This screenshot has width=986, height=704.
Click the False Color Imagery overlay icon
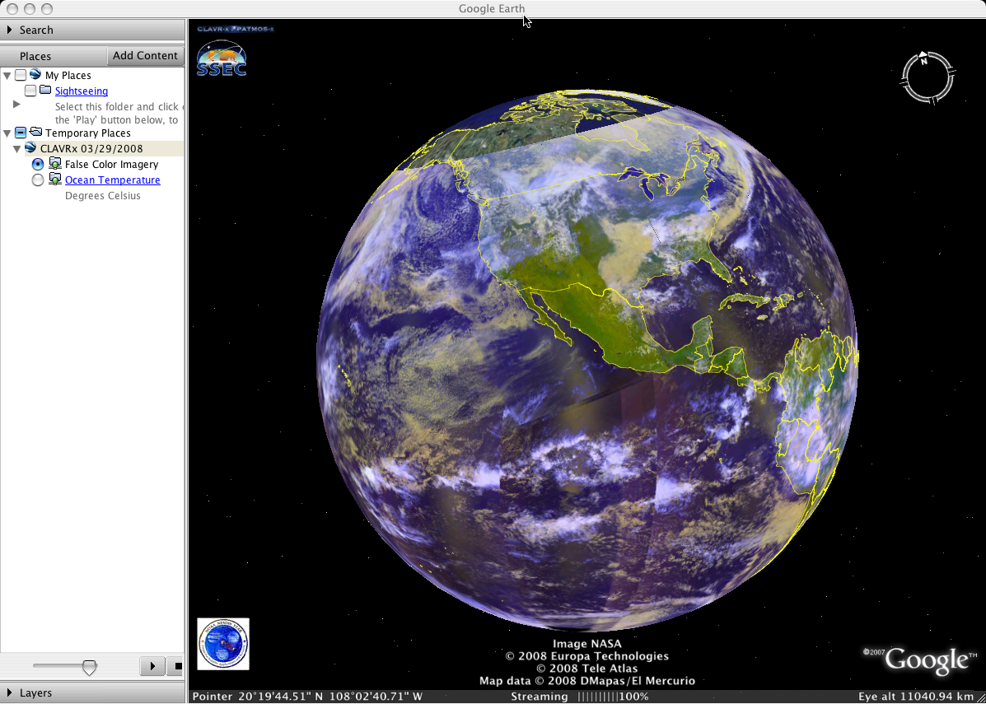[x=54, y=164]
